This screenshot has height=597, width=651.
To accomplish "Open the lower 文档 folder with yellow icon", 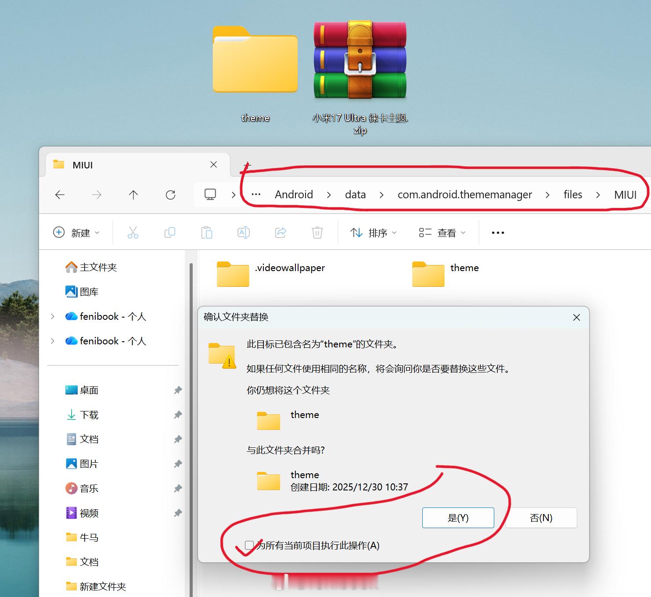I will click(82, 562).
